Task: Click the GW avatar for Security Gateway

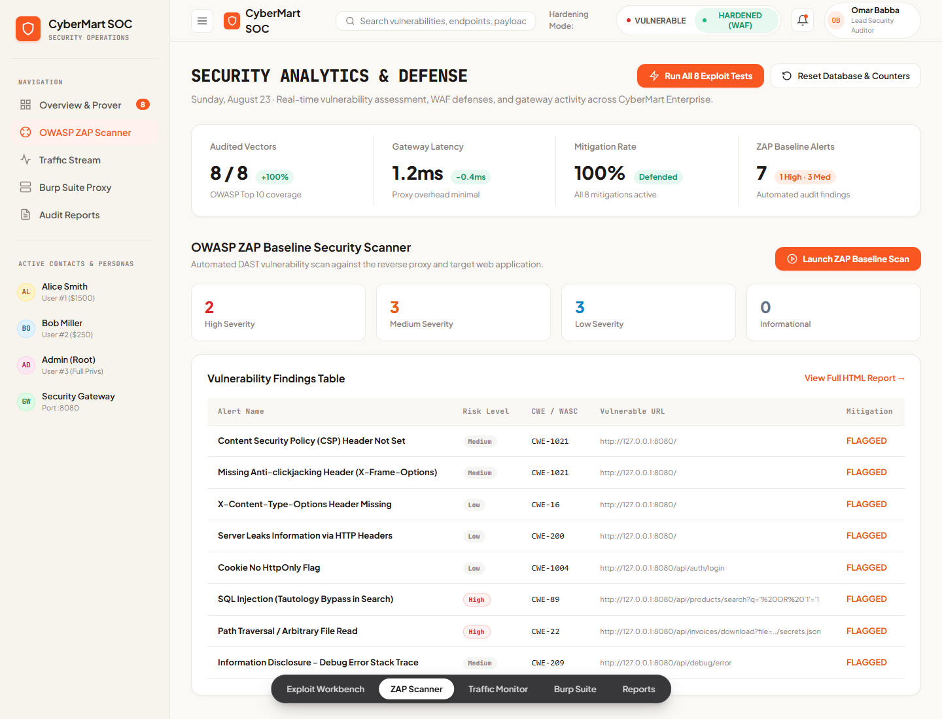Action: pyautogui.click(x=26, y=401)
